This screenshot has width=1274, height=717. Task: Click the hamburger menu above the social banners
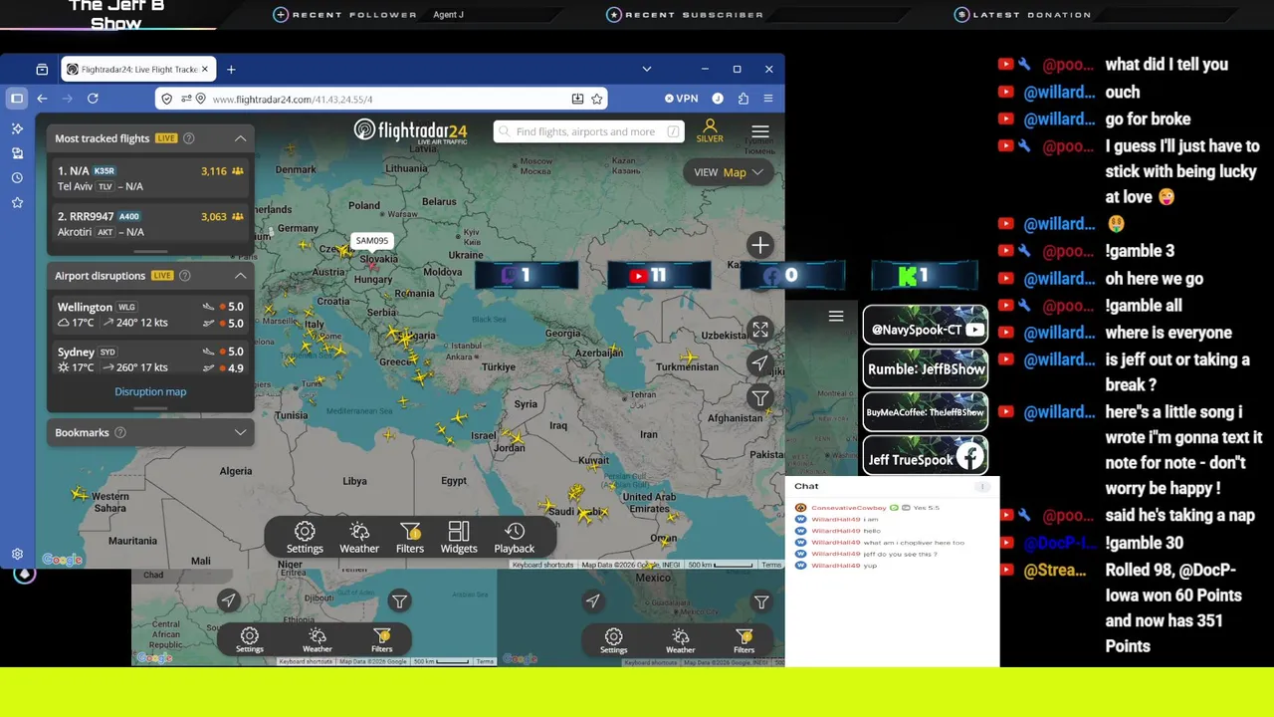[x=836, y=316]
